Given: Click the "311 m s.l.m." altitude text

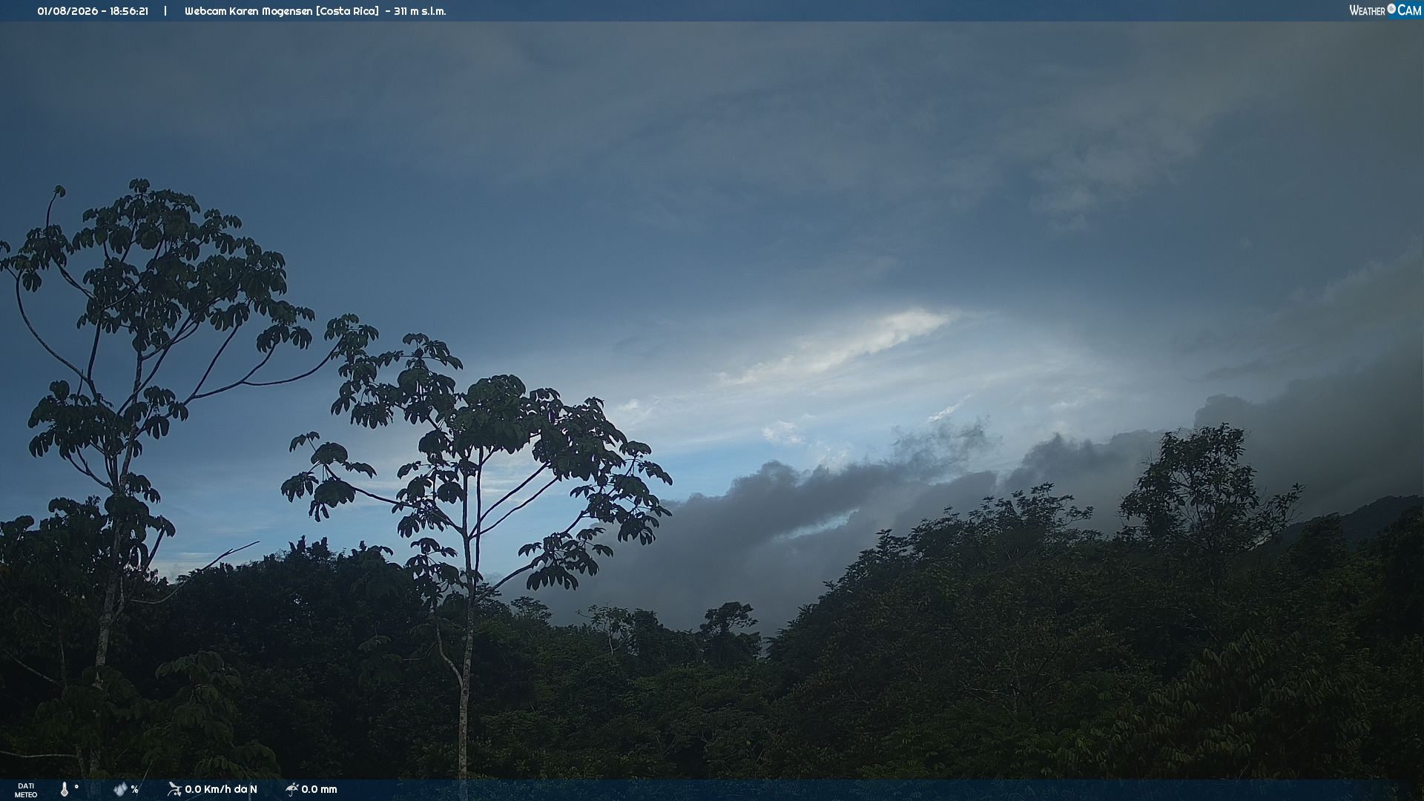Looking at the screenshot, I should (x=420, y=11).
